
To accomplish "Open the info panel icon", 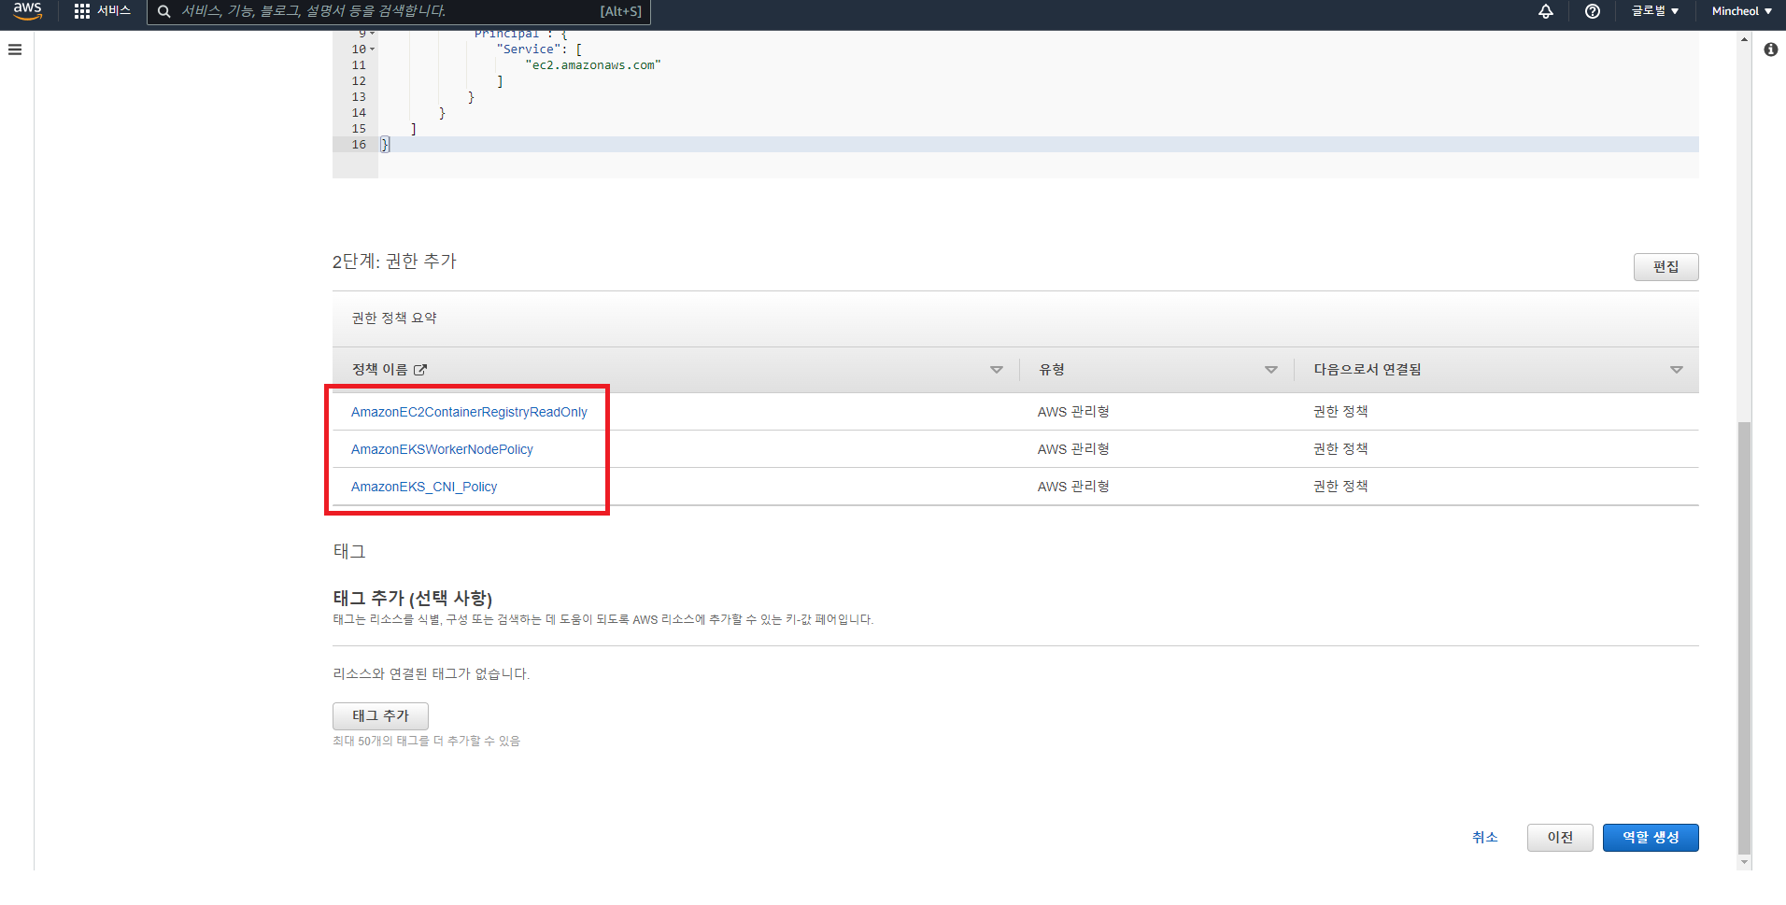I will (1771, 49).
